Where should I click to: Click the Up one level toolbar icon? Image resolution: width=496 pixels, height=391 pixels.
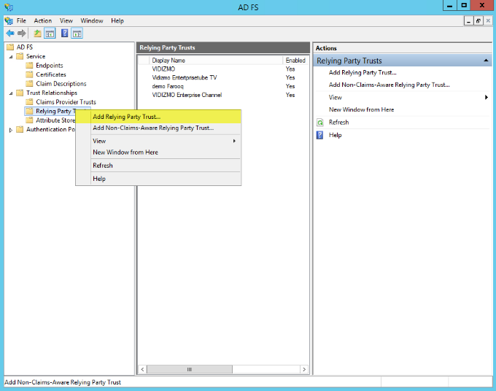(38, 34)
